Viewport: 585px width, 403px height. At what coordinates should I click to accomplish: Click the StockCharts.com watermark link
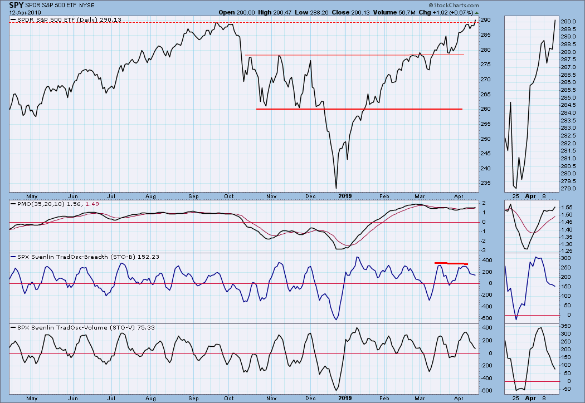click(x=454, y=5)
